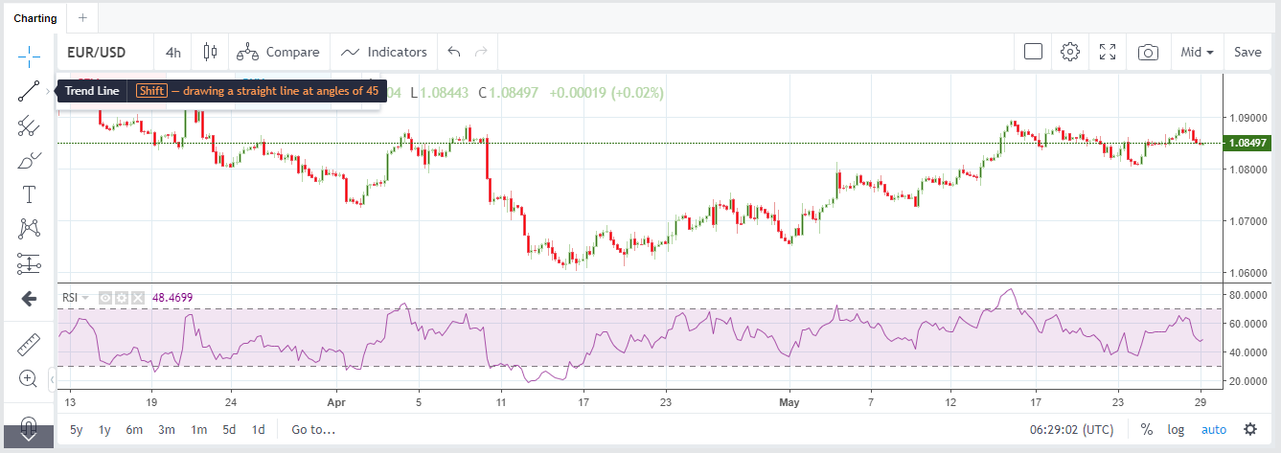Image resolution: width=1281 pixels, height=453 pixels.
Task: Open the Mid price type dropdown
Action: pyautogui.click(x=1198, y=52)
